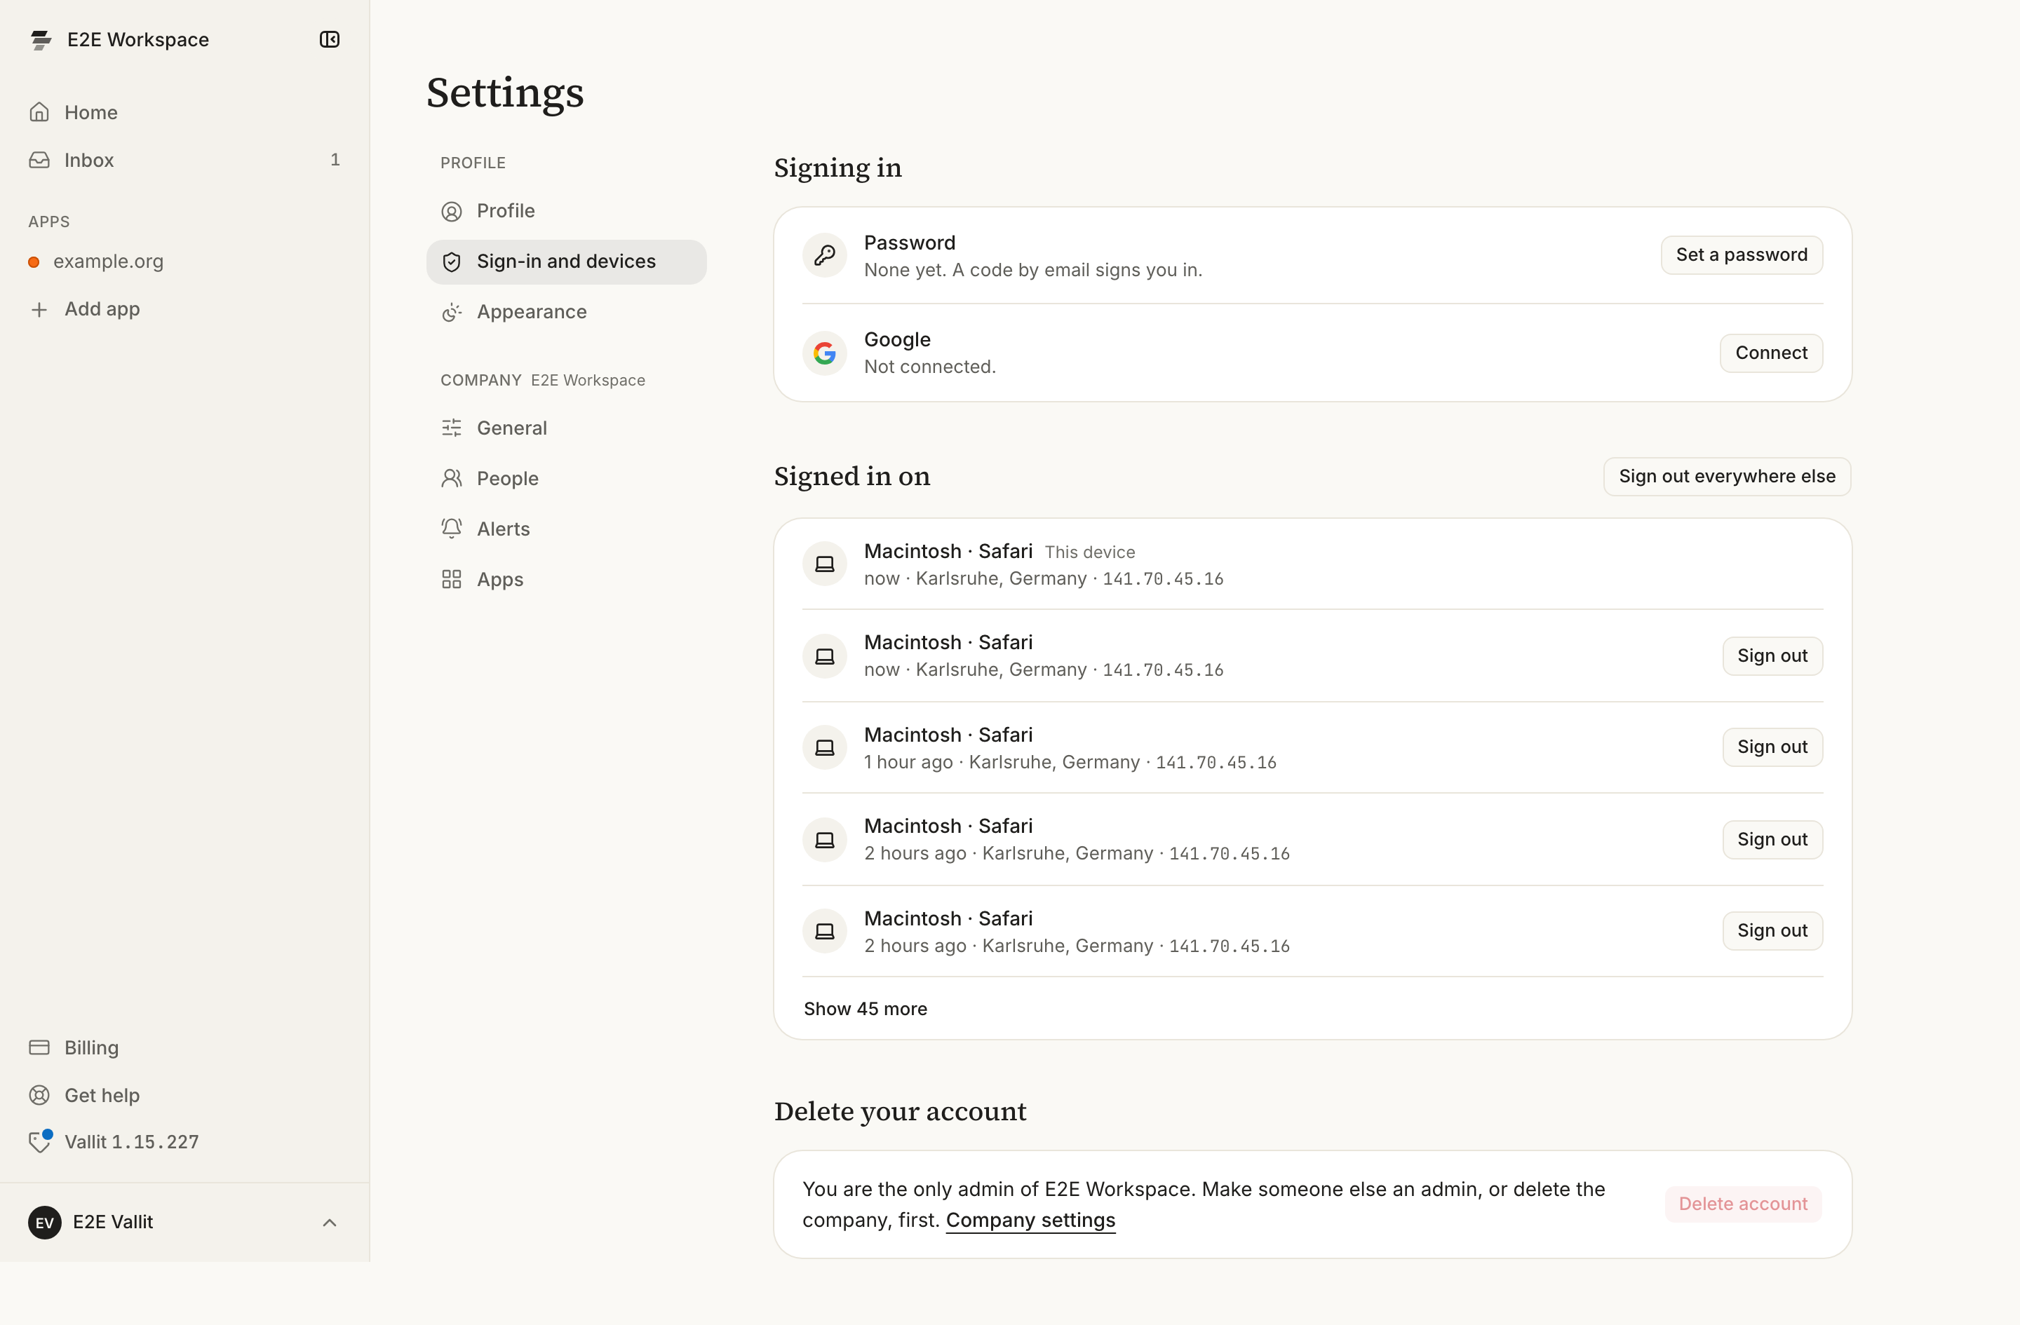Open the Apps settings page
Screen dimensions: 2020x1325
pos(566,579)
